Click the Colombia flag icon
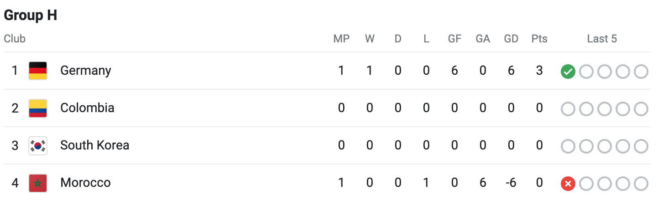Image resolution: width=658 pixels, height=211 pixels. [x=38, y=108]
